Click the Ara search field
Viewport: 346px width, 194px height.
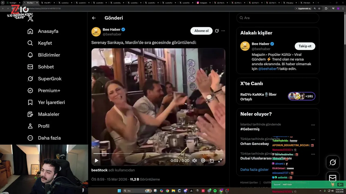(278, 18)
